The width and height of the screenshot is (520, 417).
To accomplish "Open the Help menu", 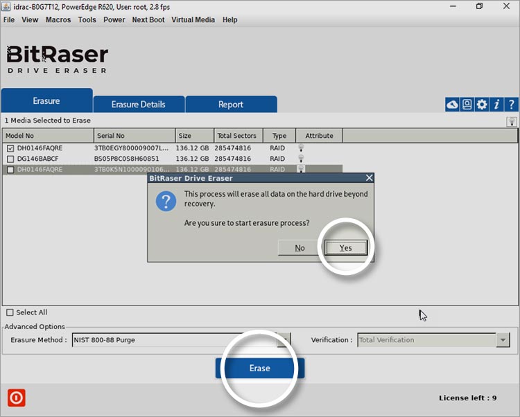I will tap(229, 20).
